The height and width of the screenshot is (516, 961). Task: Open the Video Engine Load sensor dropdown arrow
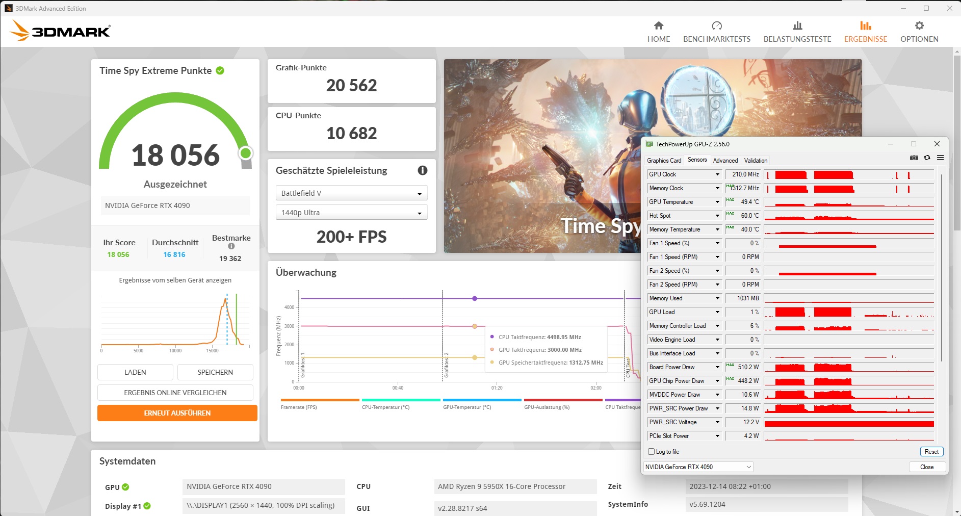[x=717, y=340]
